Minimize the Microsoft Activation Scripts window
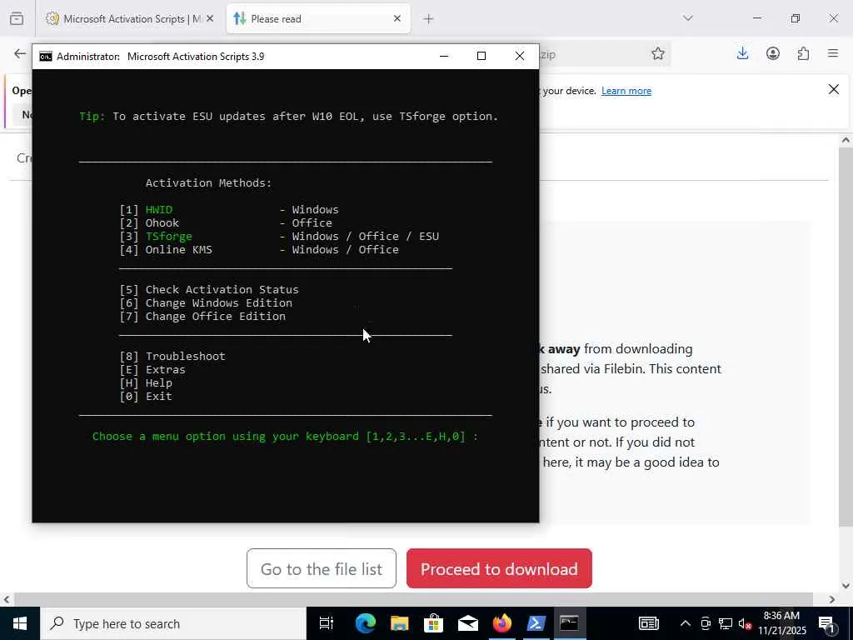The height and width of the screenshot is (640, 853). (444, 56)
